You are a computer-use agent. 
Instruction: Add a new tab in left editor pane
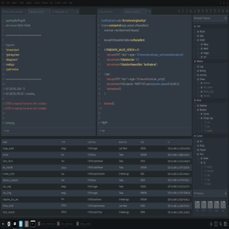point(77,12)
